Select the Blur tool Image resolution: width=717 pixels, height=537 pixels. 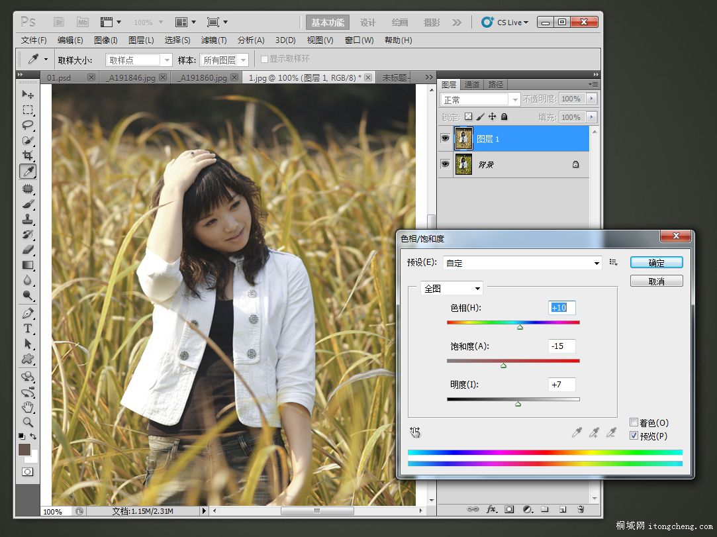coord(28,280)
